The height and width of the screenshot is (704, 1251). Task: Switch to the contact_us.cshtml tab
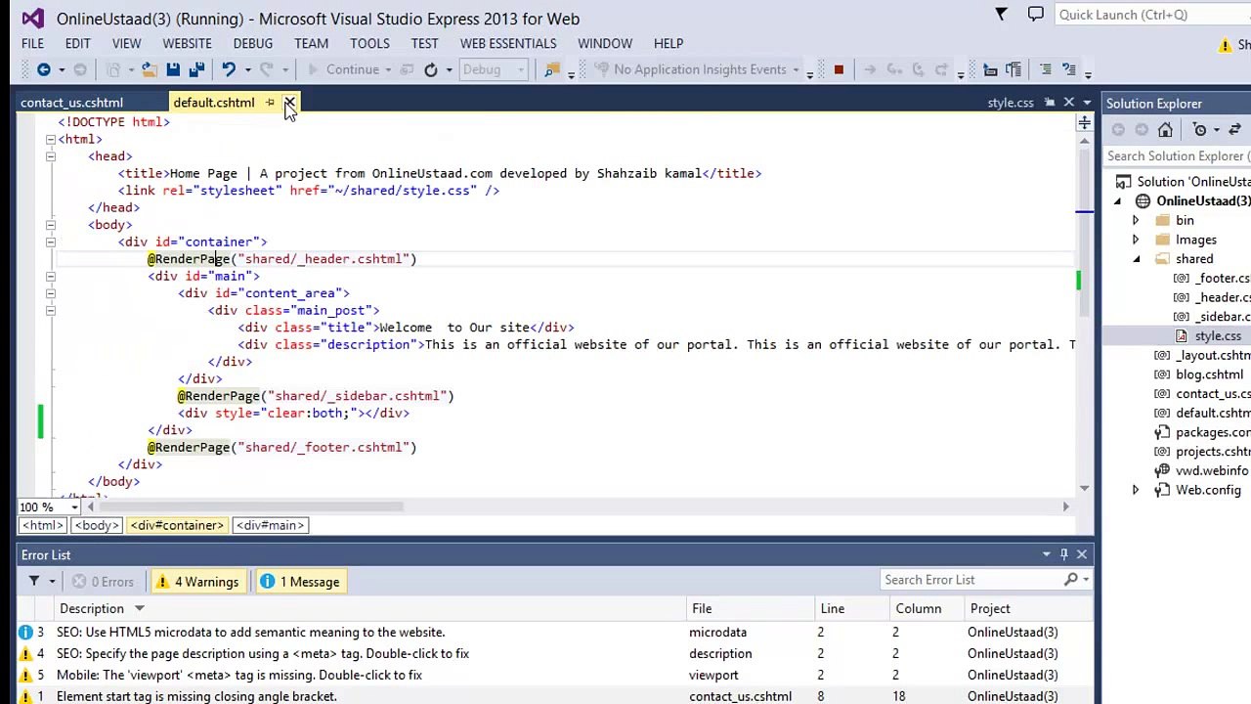pyautogui.click(x=71, y=103)
